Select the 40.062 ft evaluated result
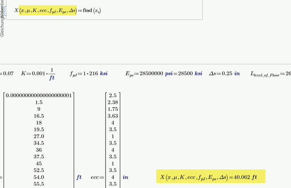 click(245, 177)
